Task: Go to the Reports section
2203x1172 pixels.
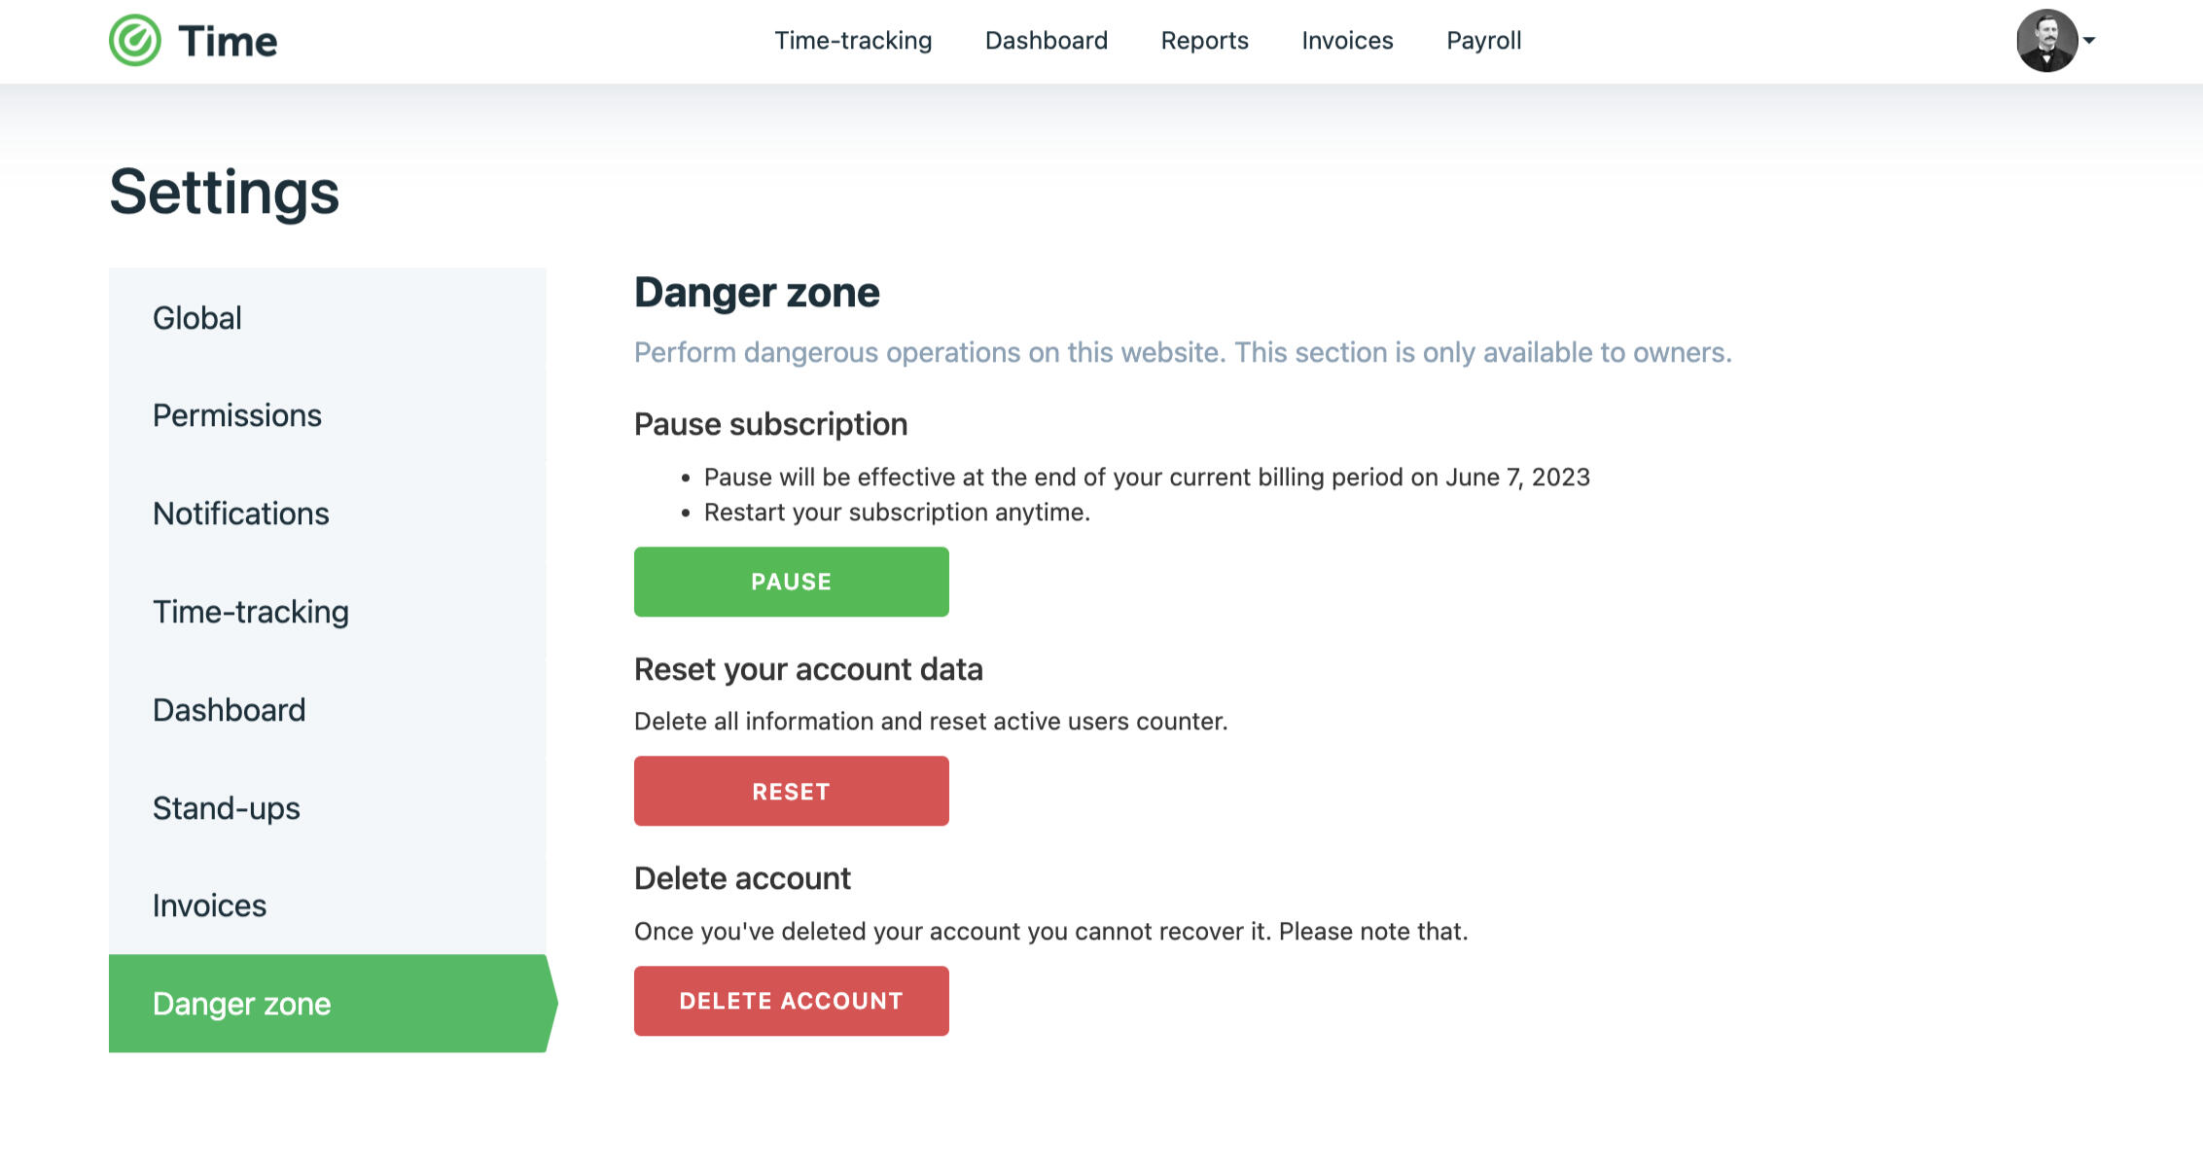Action: coord(1204,41)
